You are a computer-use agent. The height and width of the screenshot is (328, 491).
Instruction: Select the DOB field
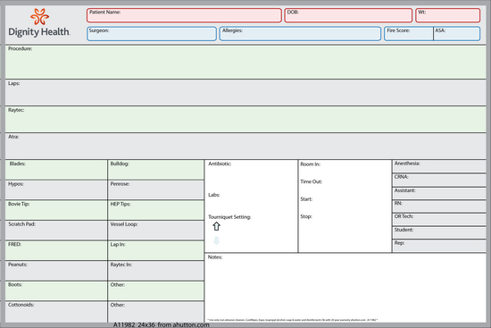click(348, 15)
